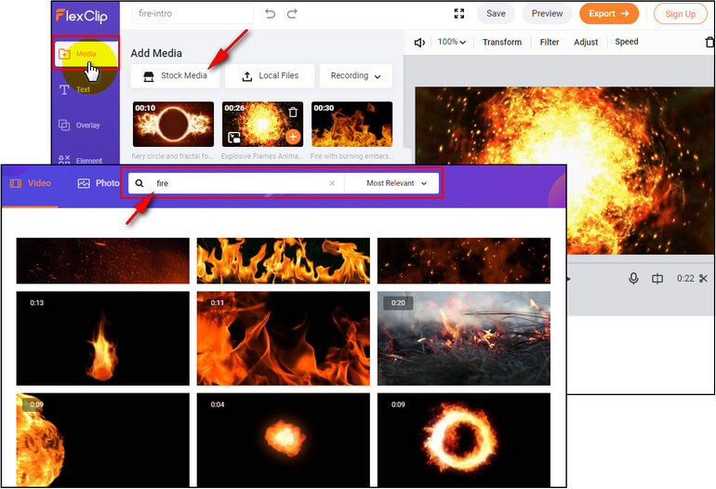Open the Adjust options

pyautogui.click(x=586, y=42)
